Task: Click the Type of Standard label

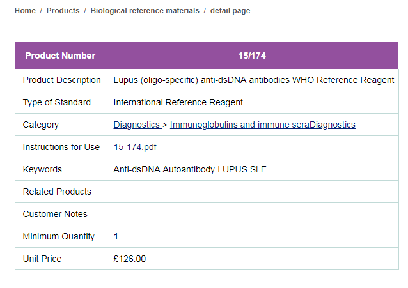Action: coord(56,103)
